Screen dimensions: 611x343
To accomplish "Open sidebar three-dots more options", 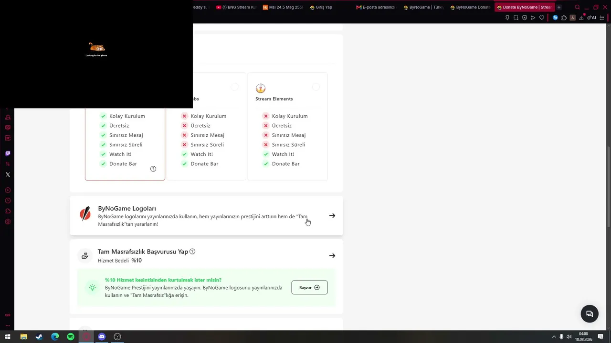I will (8, 326).
